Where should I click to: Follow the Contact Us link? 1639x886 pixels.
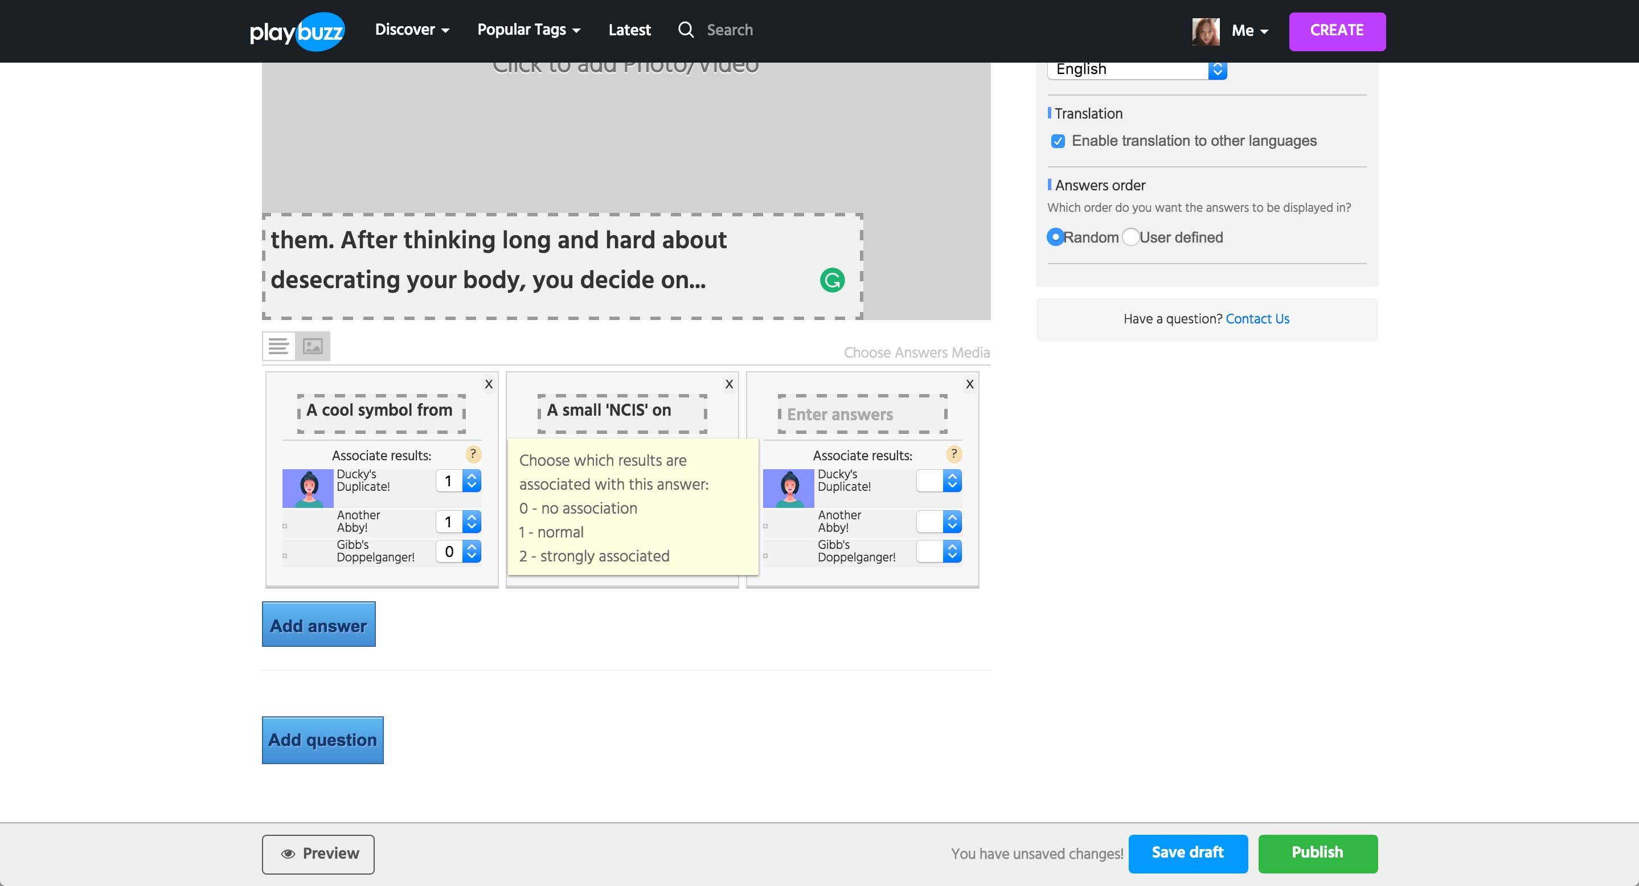pyautogui.click(x=1257, y=319)
